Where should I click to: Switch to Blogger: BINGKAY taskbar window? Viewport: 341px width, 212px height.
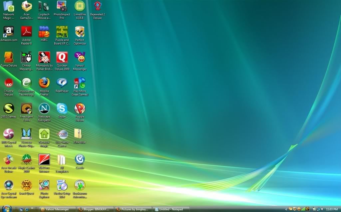[96, 209]
